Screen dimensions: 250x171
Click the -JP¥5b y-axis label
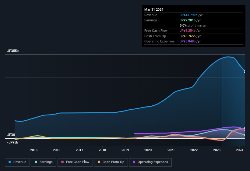(12, 142)
